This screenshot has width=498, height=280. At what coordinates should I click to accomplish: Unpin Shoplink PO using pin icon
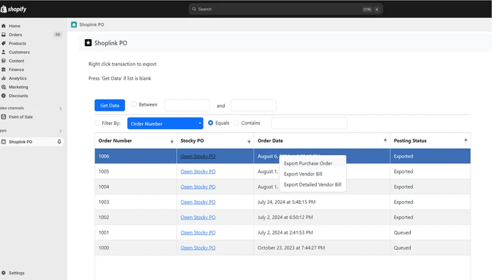click(x=59, y=142)
